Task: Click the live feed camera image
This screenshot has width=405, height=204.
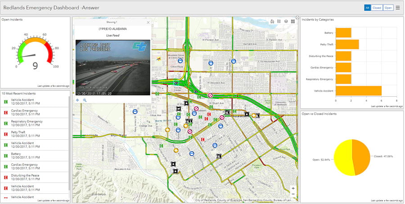Action: tap(112, 67)
